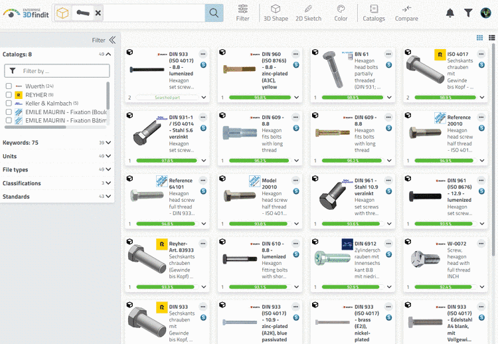Expand the File types section
This screenshot has width=498, height=344.
point(108,169)
